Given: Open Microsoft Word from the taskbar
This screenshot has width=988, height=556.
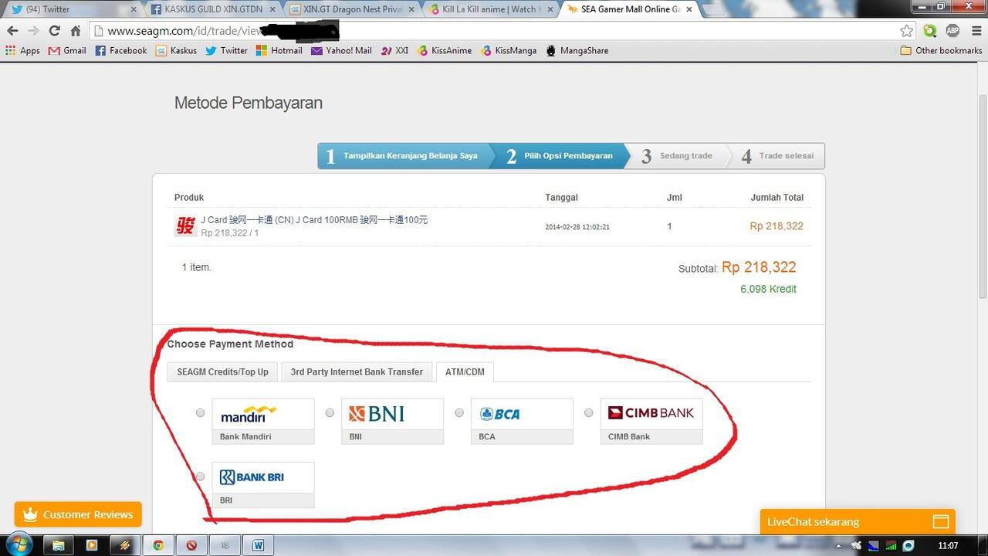Looking at the screenshot, I should [258, 544].
